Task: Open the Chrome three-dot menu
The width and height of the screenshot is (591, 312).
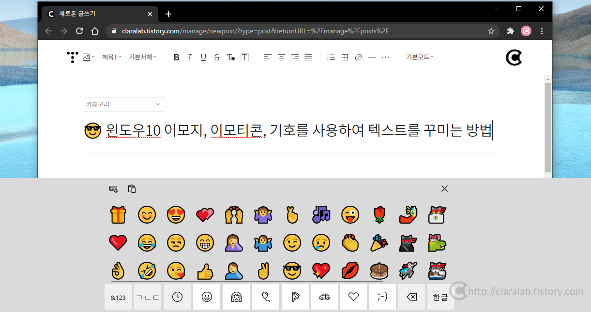Action: pos(542,31)
